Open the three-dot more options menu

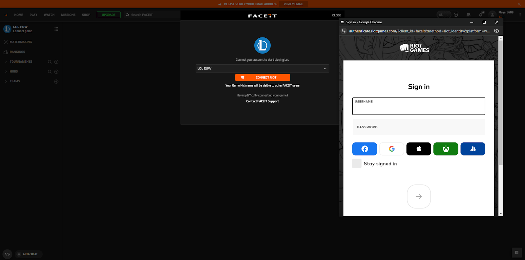(520, 15)
